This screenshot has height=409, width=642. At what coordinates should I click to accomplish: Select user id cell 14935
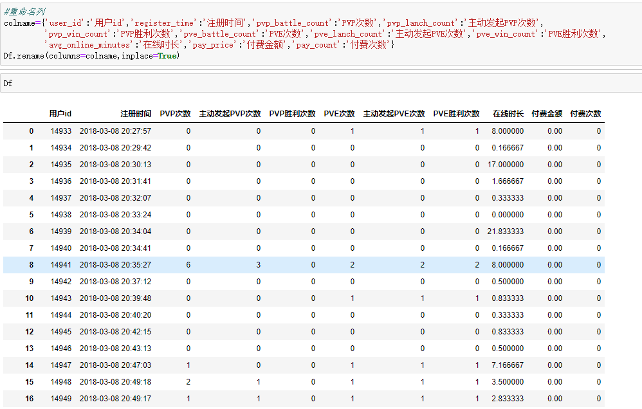61,165
